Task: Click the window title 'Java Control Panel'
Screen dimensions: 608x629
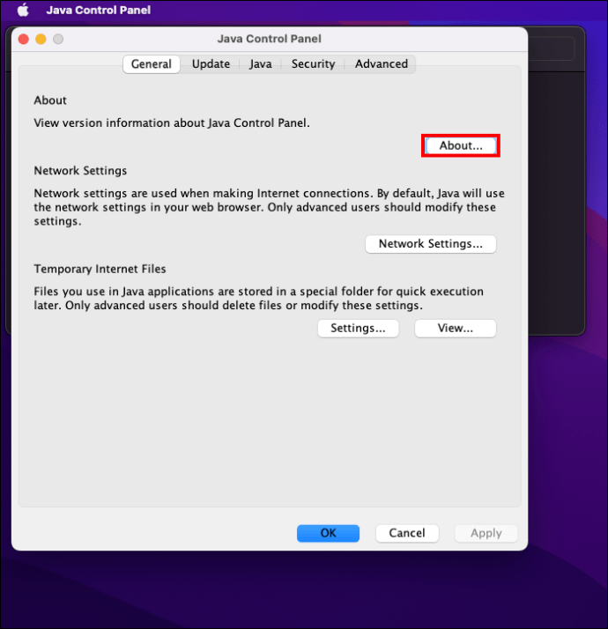Action: point(270,39)
